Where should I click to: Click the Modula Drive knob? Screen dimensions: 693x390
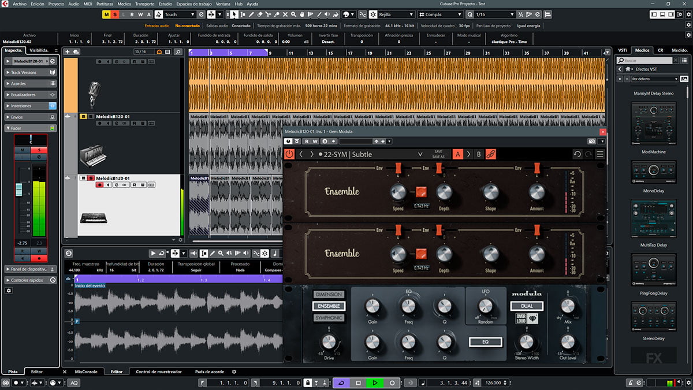point(329,341)
